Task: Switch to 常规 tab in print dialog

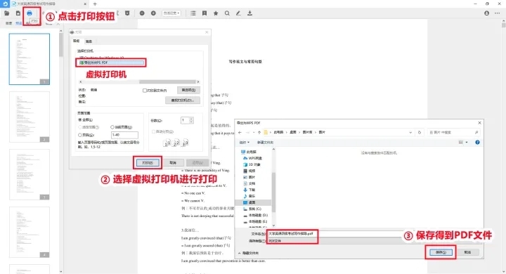Action: (76, 41)
